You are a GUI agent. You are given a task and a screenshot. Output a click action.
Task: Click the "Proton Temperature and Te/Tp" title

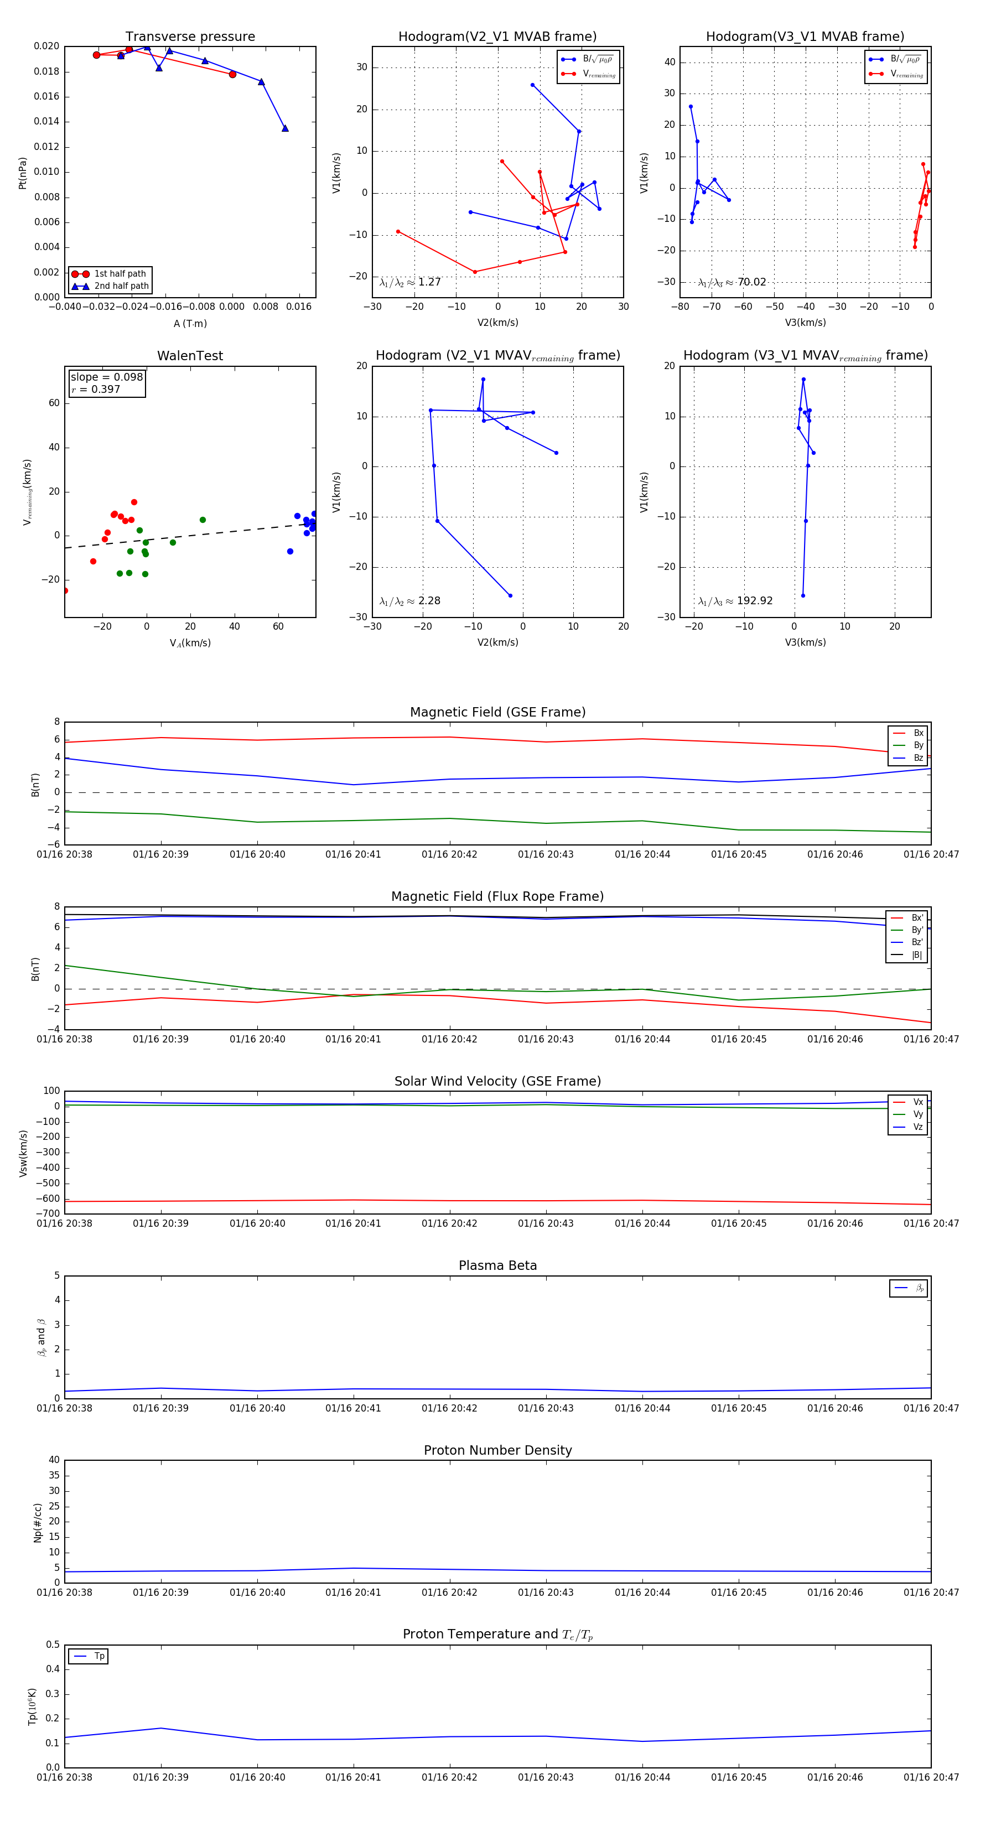point(497,1634)
